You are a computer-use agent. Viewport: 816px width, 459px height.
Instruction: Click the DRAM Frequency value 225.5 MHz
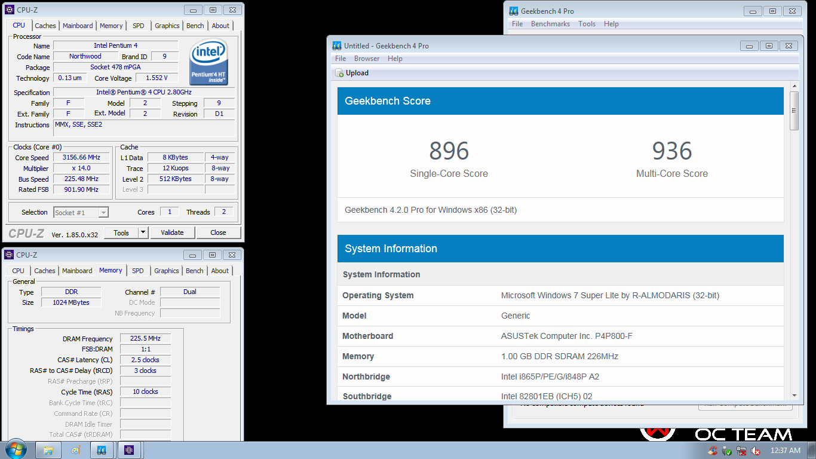coord(145,338)
